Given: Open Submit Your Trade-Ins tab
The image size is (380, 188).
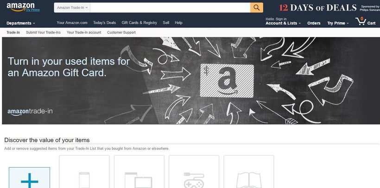Looking at the screenshot, I should coord(43,32).
